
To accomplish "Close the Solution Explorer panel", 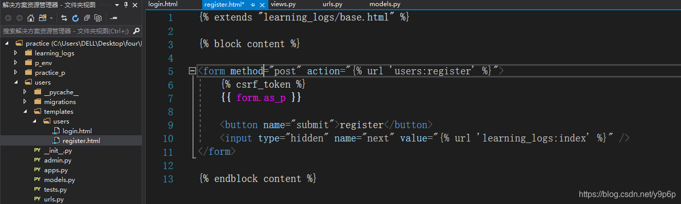I will click(x=135, y=5).
